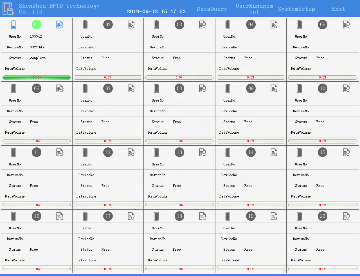Viewport: 360px width, 276px height.
Task: Open the SystemSetup menu
Action: pos(296,9)
